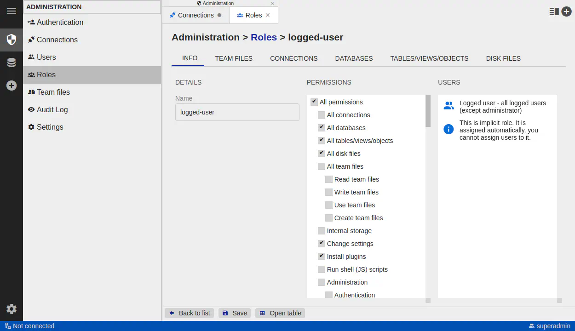
Task: Select Audit Log in administration menu
Action: [52, 109]
